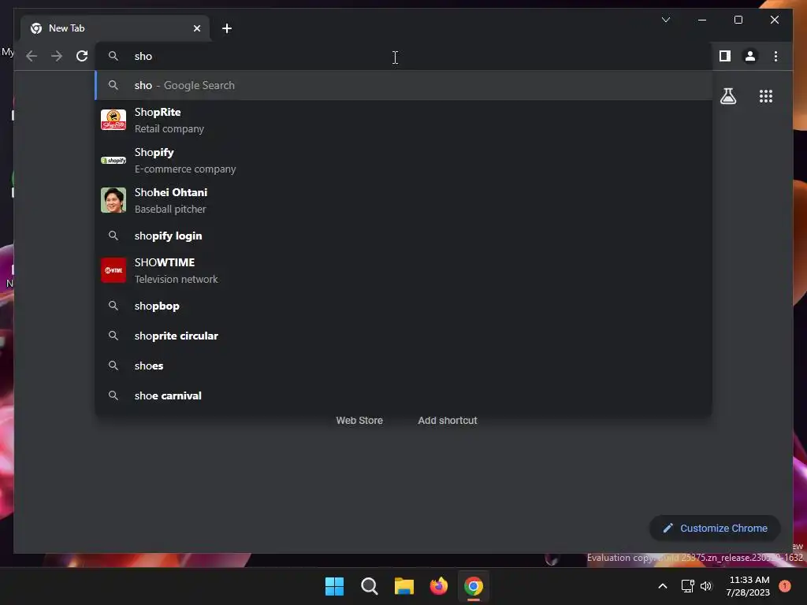The image size is (807, 605).
Task: Minimize the Chrome window
Action: click(x=702, y=20)
